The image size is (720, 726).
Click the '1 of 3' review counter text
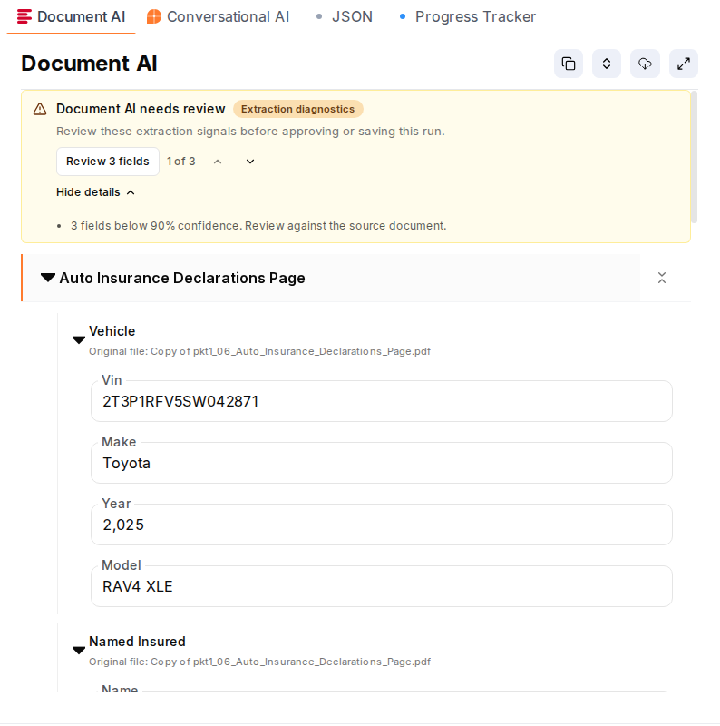[x=181, y=162]
